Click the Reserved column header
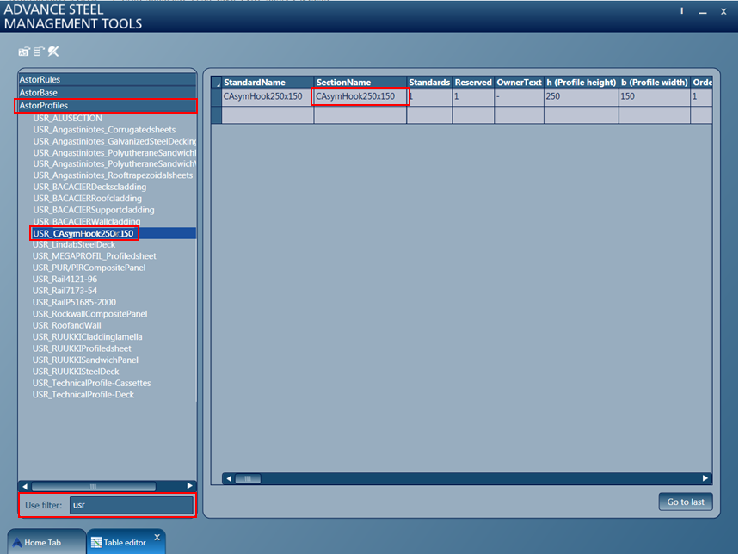 click(473, 82)
